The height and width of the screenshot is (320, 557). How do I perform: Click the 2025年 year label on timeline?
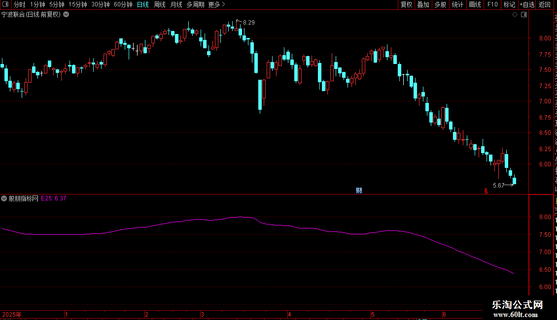click(12, 314)
